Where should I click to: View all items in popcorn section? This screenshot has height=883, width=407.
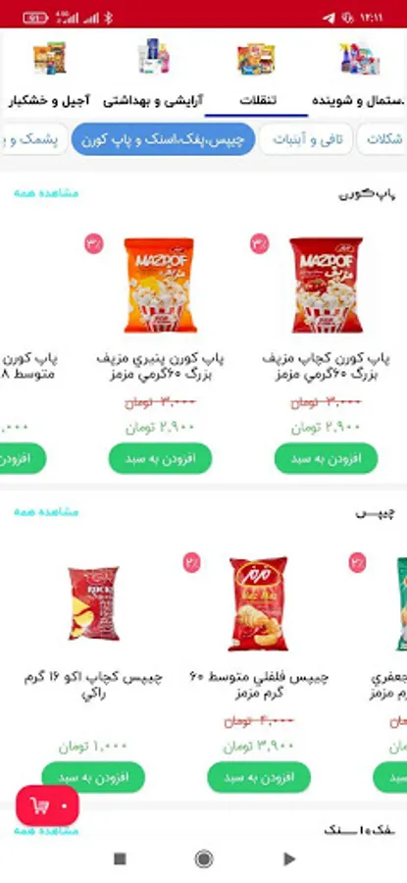point(46,193)
